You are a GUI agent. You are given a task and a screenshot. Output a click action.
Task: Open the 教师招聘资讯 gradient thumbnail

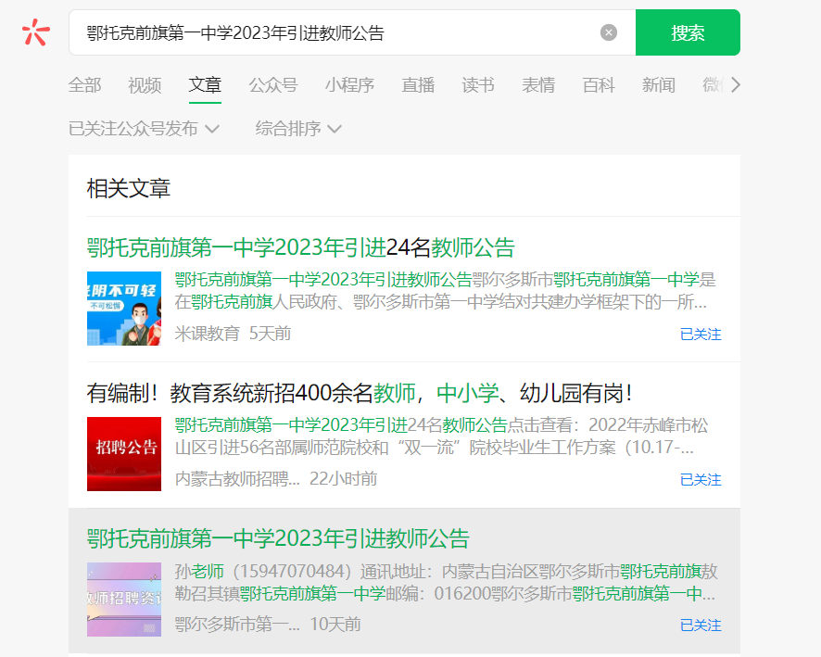[x=124, y=600]
